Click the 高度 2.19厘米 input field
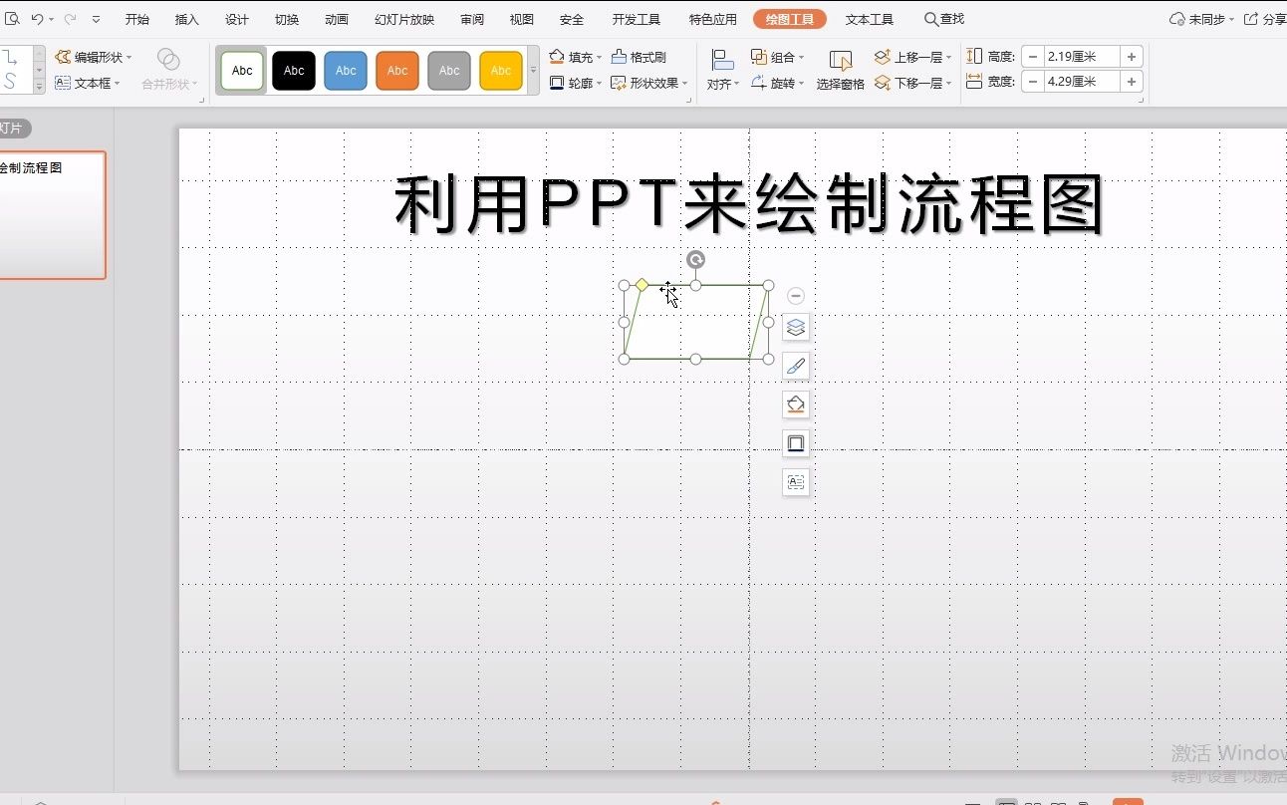1287x805 pixels. [x=1082, y=57]
